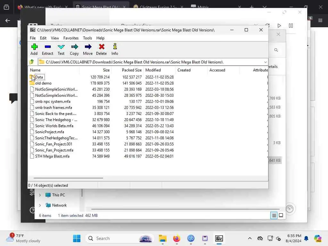Click the Explorer search magnifier icon

(x=276, y=50)
